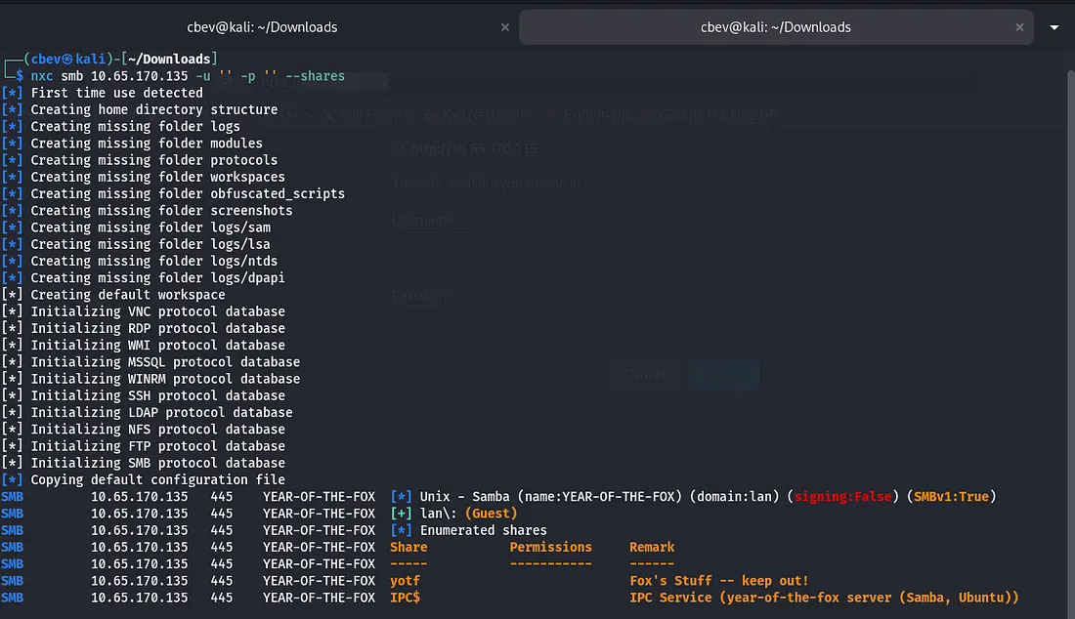Screen dimensions: 1075x619
Task: Click the SMBv1:True text
Action: pos(952,497)
